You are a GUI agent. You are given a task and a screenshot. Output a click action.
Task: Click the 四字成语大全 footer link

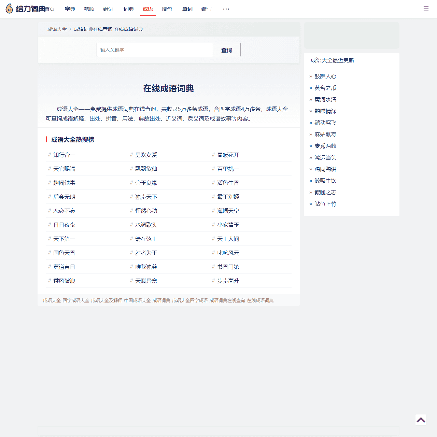(75, 300)
